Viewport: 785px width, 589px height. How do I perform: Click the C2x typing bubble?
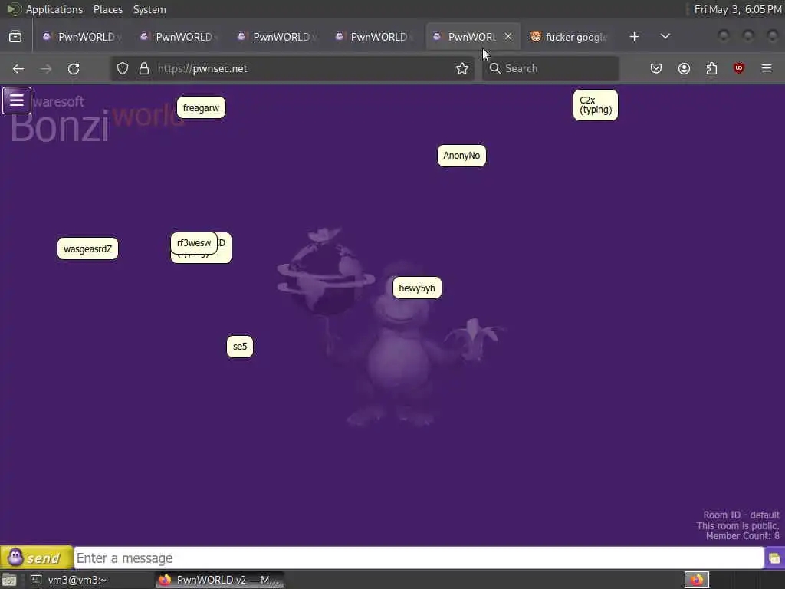coord(595,104)
